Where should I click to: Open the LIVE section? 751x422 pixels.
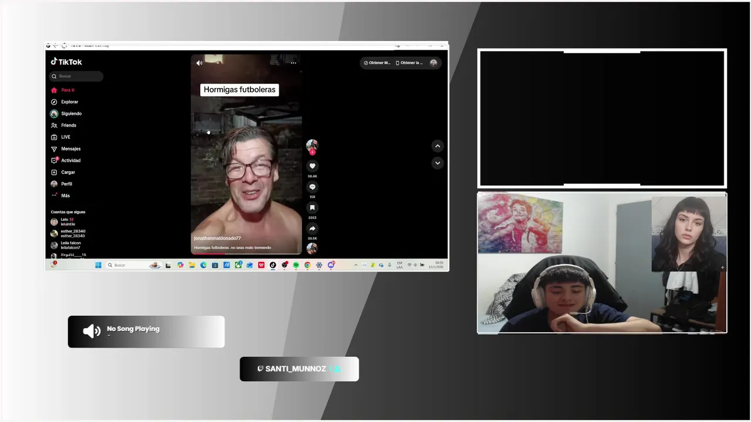(60, 137)
